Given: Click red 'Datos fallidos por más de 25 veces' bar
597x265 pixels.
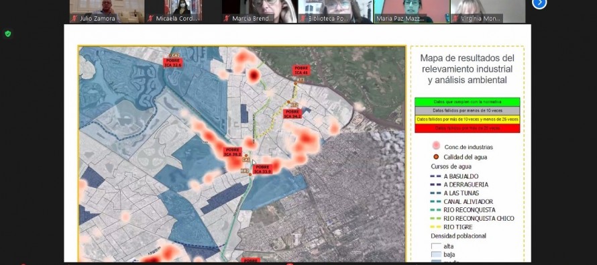Looking at the screenshot, I should [467, 128].
